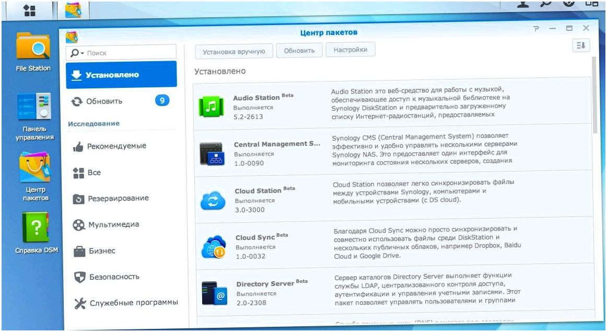Open the search options dropdown arrow

click(83, 53)
